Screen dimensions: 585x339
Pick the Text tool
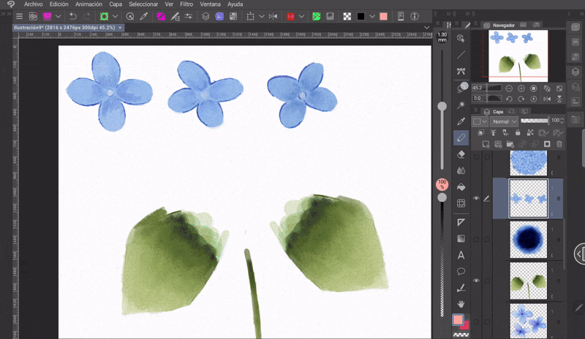click(461, 255)
